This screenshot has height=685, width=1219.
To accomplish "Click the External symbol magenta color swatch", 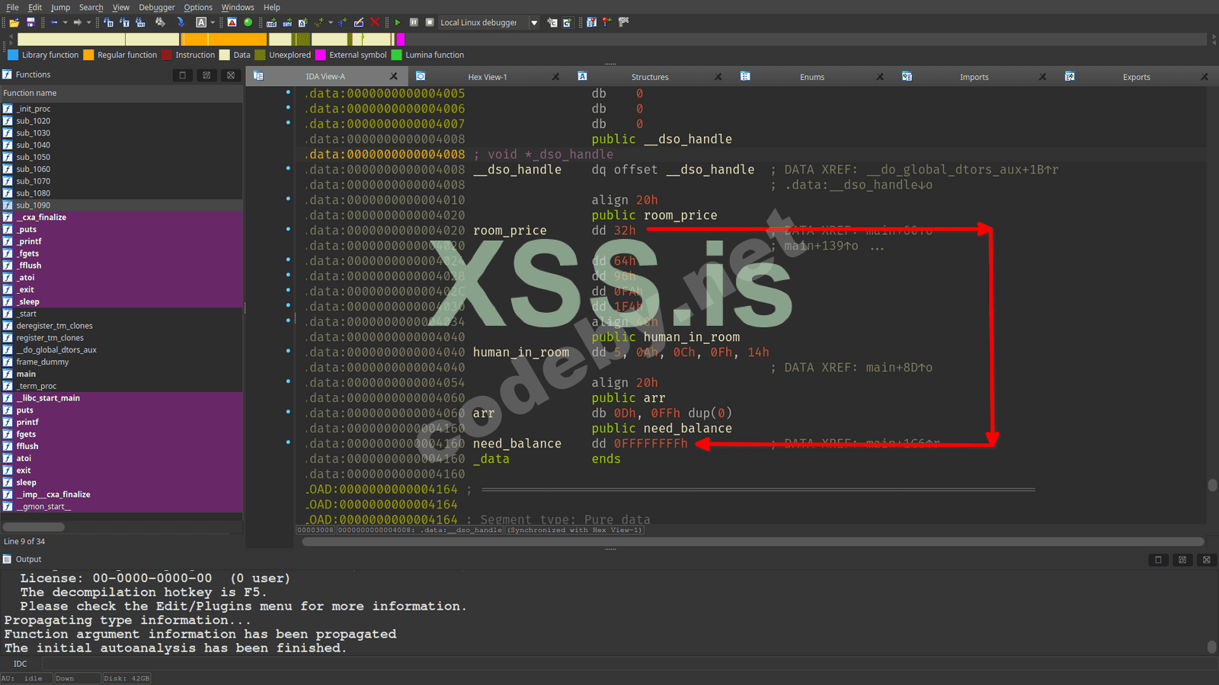I will coord(321,55).
